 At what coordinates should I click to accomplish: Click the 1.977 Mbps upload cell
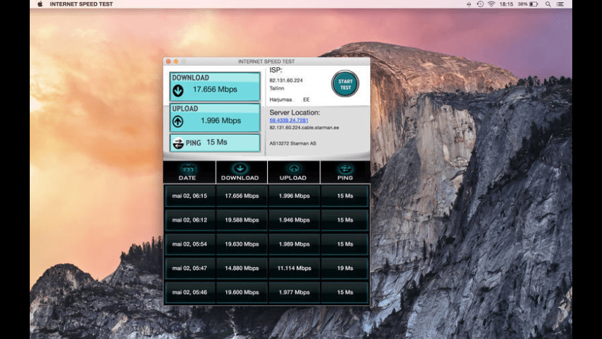(x=294, y=293)
